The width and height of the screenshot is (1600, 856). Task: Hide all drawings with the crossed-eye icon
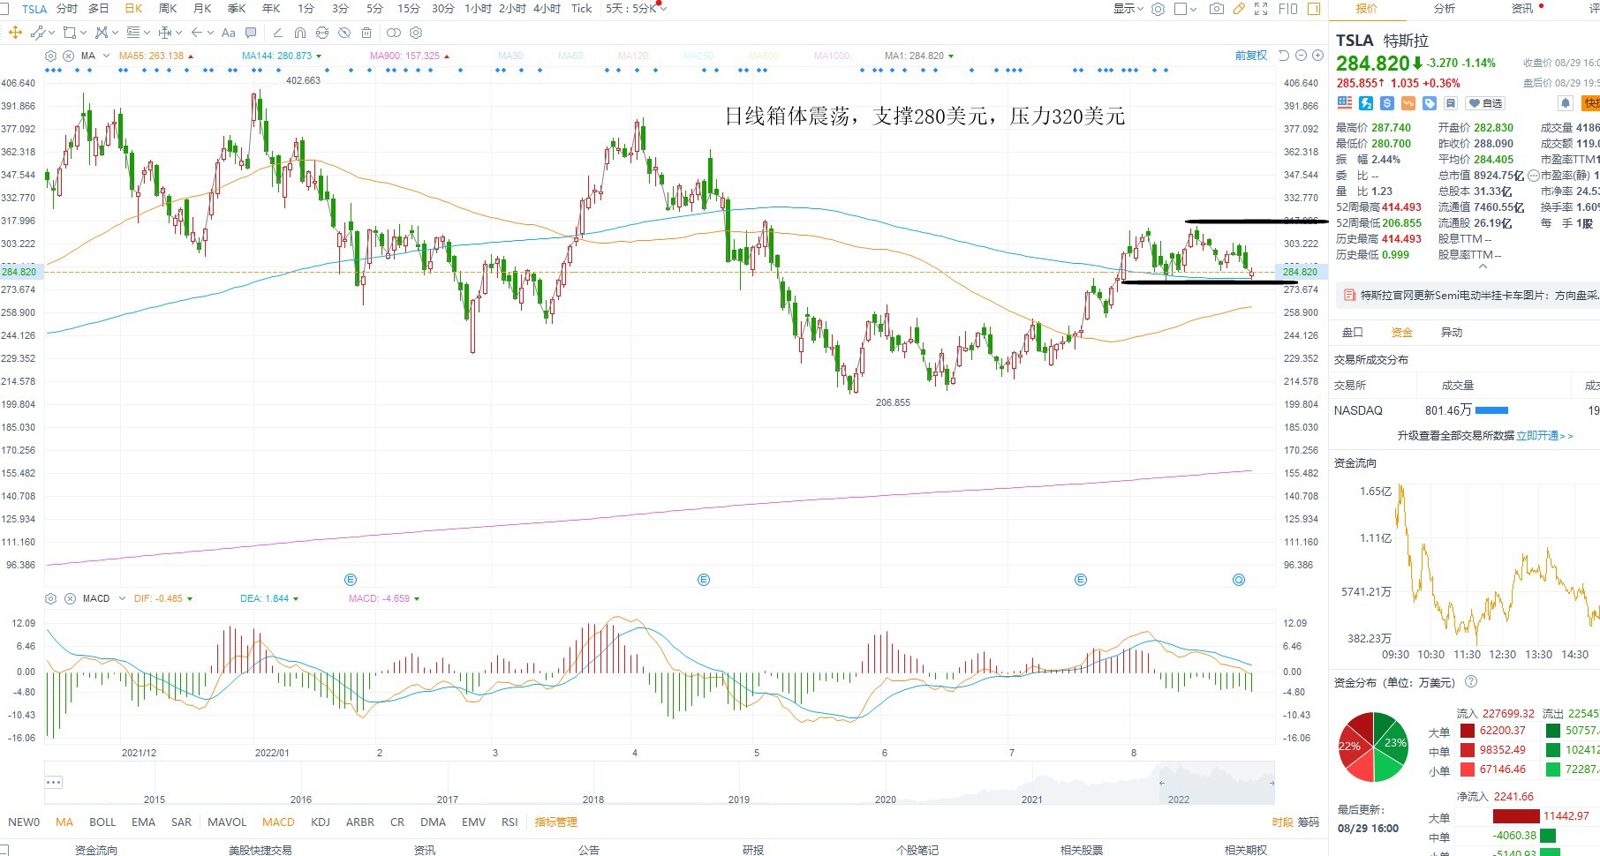coord(344,33)
